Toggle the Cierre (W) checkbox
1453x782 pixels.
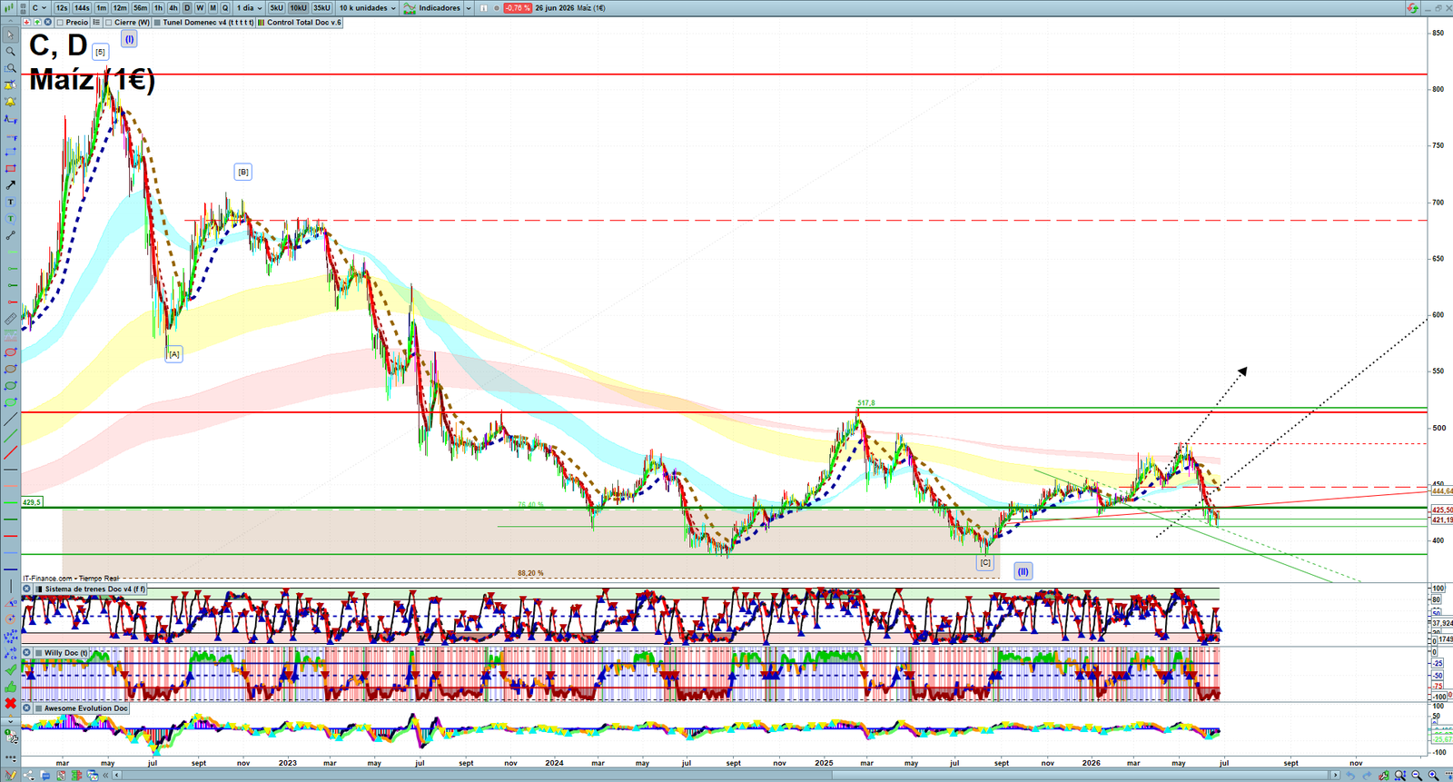[108, 22]
